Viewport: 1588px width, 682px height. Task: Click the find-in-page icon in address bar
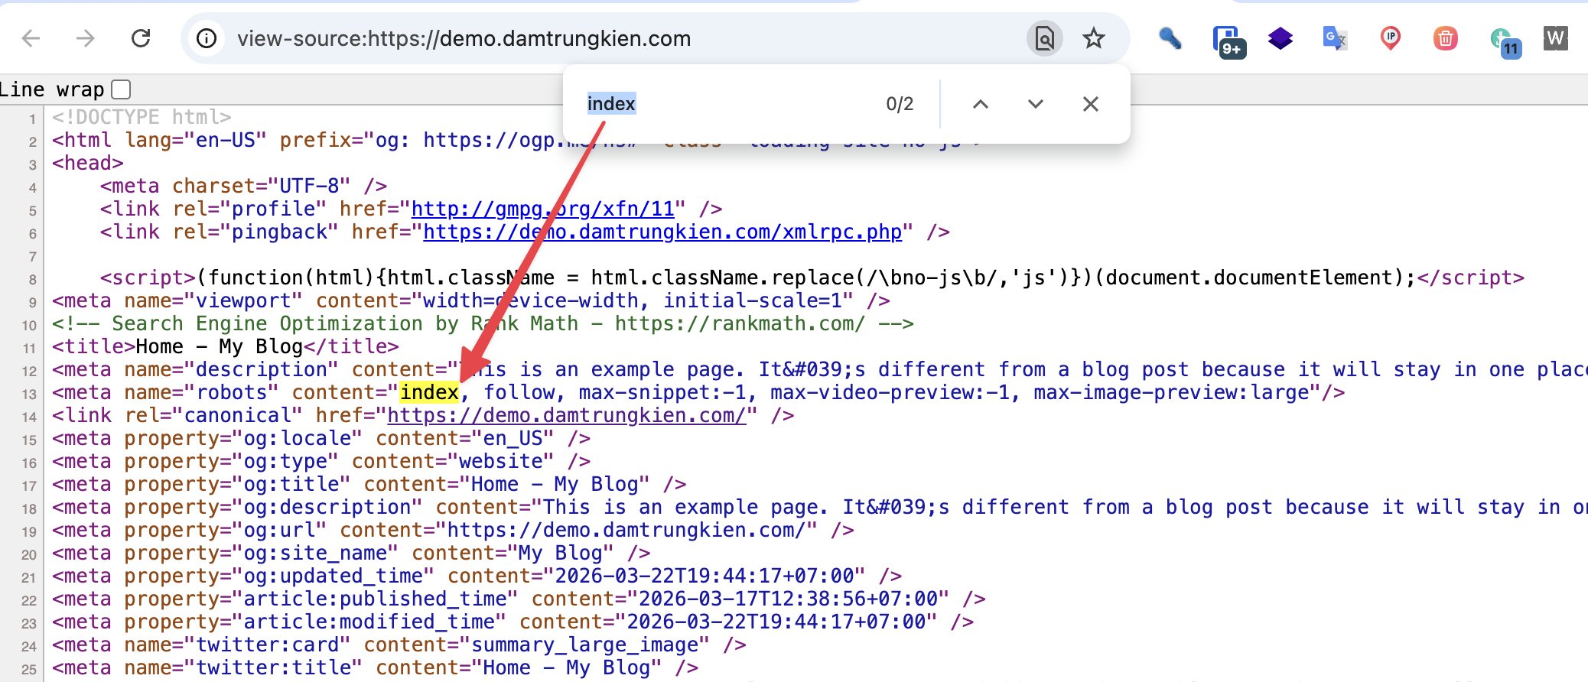coord(1044,38)
